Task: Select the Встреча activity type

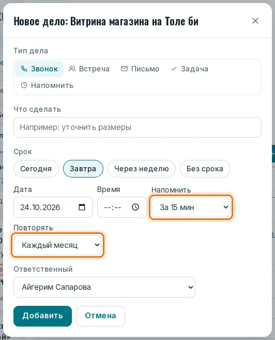Action: point(89,69)
